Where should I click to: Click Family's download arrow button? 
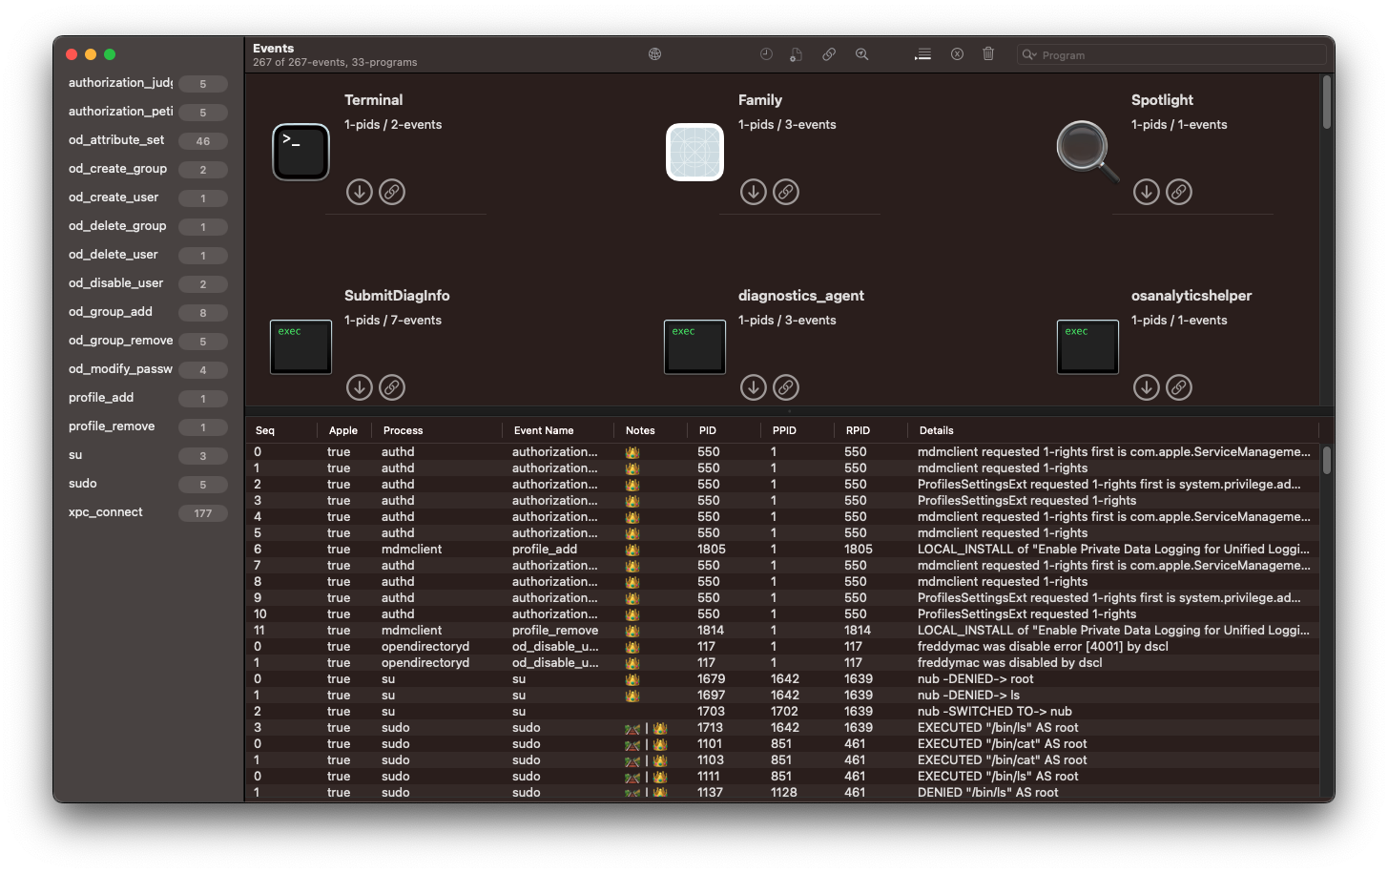(754, 192)
